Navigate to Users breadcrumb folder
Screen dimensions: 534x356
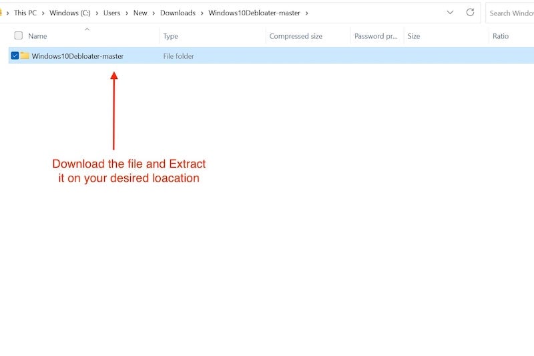coord(111,13)
